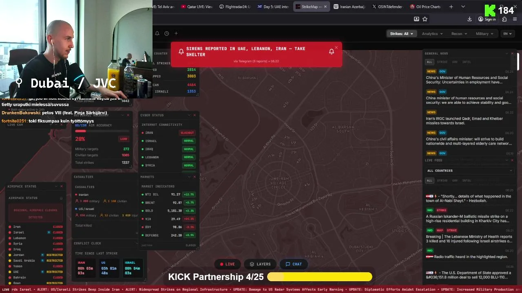Click the WTI OIL market row
Screen dimensions: 522x293
(168, 195)
